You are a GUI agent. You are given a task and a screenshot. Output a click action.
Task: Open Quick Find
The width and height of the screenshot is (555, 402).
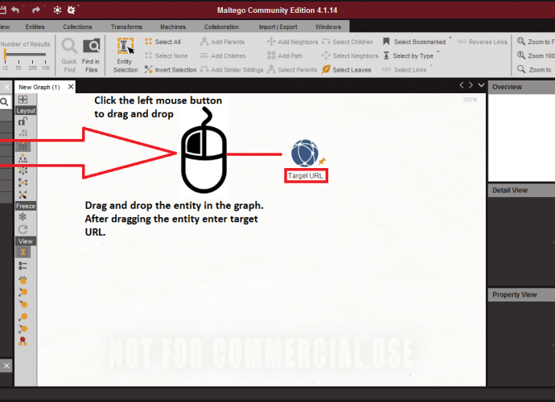pos(69,55)
